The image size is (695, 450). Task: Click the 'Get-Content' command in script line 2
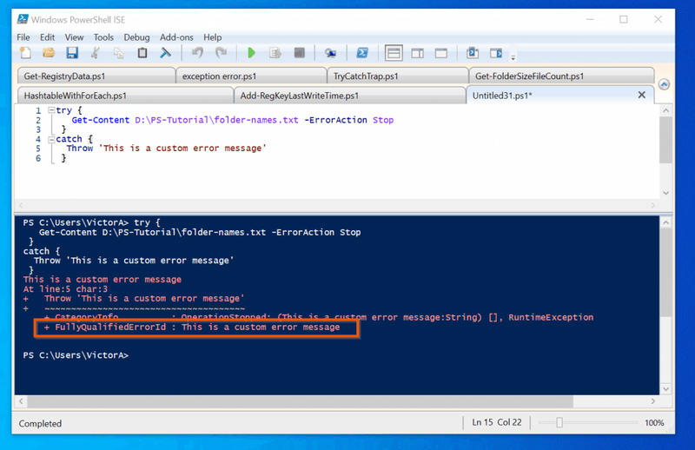tap(100, 120)
